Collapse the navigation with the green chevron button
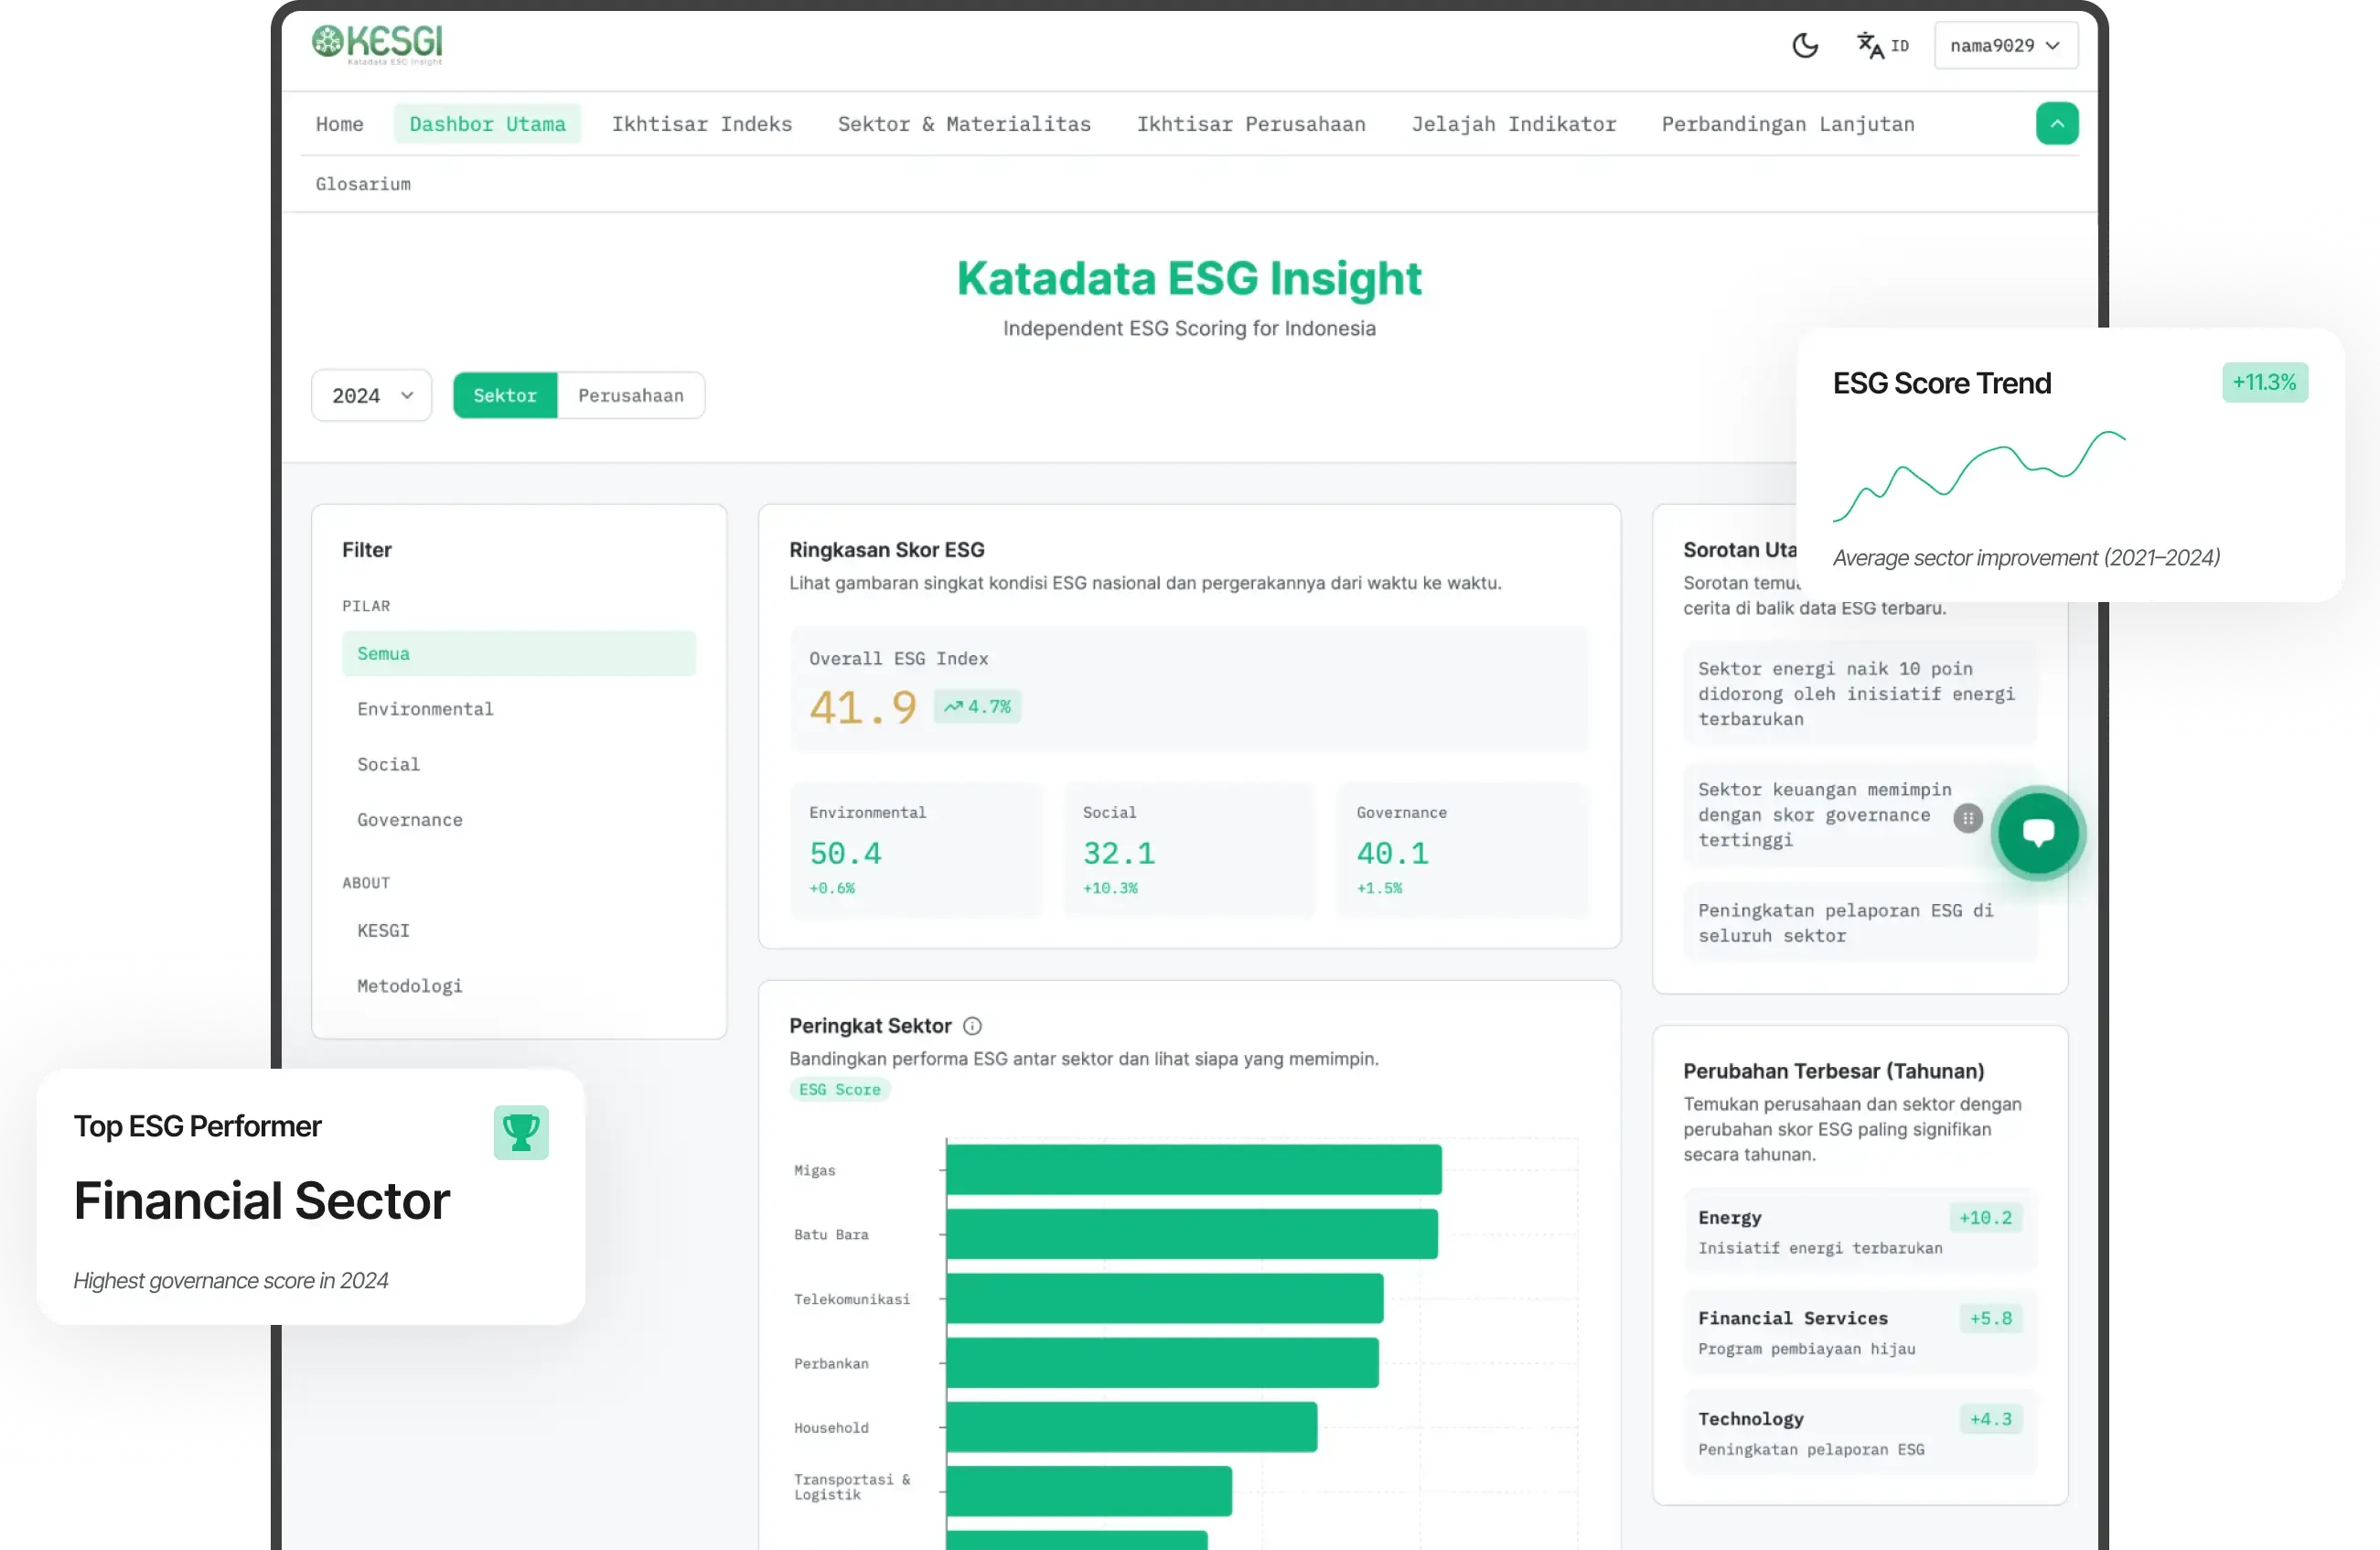Viewport: 2380px width, 1550px height. (x=2056, y=124)
